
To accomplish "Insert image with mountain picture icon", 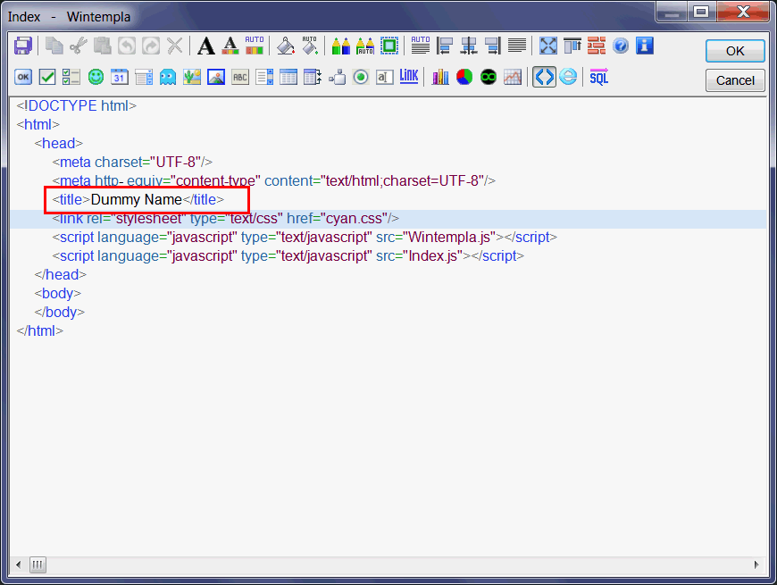I will pyautogui.click(x=216, y=78).
